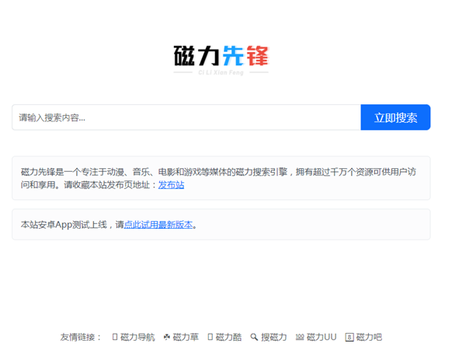Screen dimensions: 466x354
Task: Open the 磁力吧 friend link
Action: pyautogui.click(x=369, y=337)
